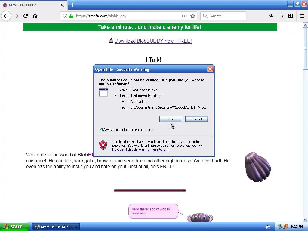Viewport: 308px width, 231px height.
Task: Open the Downloads arrow in the toolbar
Action: 271,16
